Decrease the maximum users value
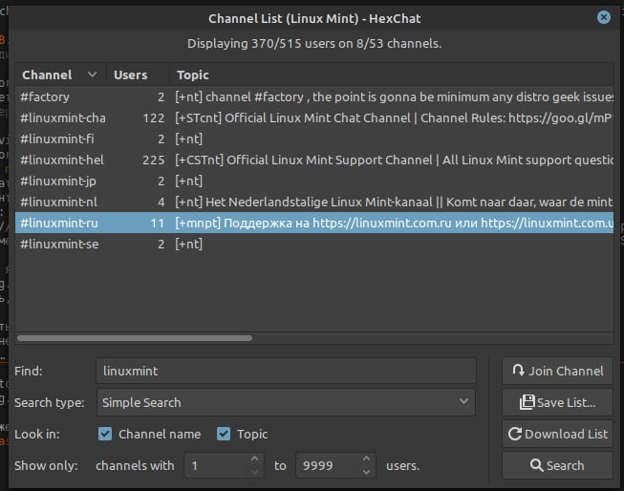The height and width of the screenshot is (491, 624). (367, 472)
